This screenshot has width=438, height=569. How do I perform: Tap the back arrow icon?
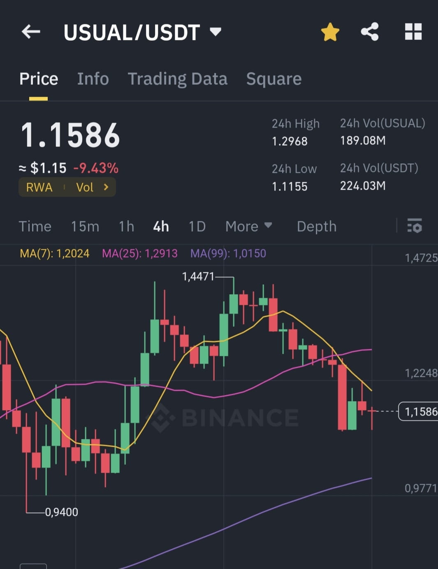tap(31, 32)
